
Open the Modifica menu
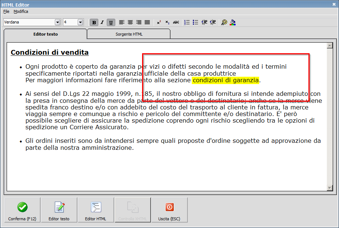point(21,11)
